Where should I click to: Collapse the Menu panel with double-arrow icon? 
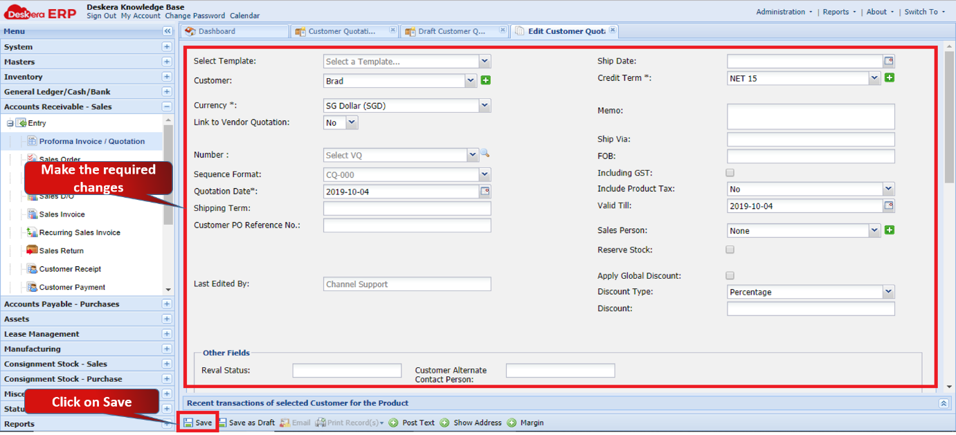point(168,31)
